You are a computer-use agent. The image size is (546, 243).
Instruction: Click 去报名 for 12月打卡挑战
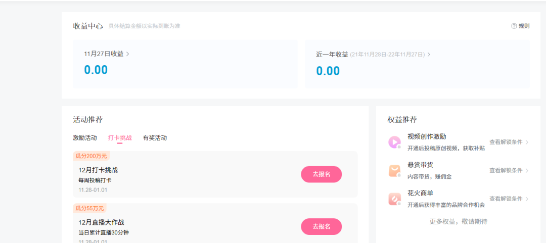321,174
